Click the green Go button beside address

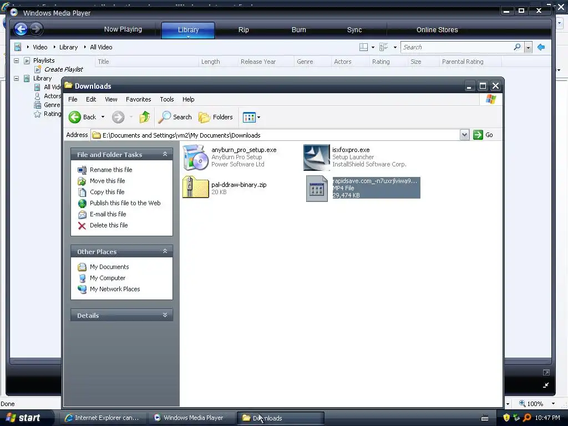tap(483, 135)
